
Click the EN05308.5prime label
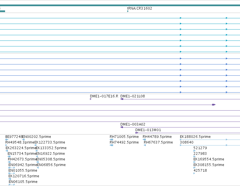click(51, 159)
